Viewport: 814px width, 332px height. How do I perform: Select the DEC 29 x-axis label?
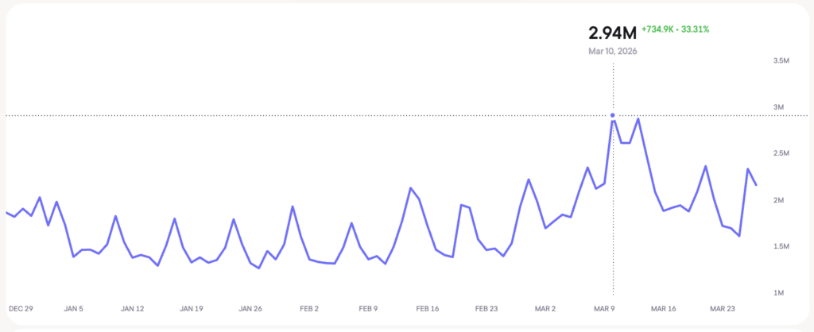tap(20, 308)
